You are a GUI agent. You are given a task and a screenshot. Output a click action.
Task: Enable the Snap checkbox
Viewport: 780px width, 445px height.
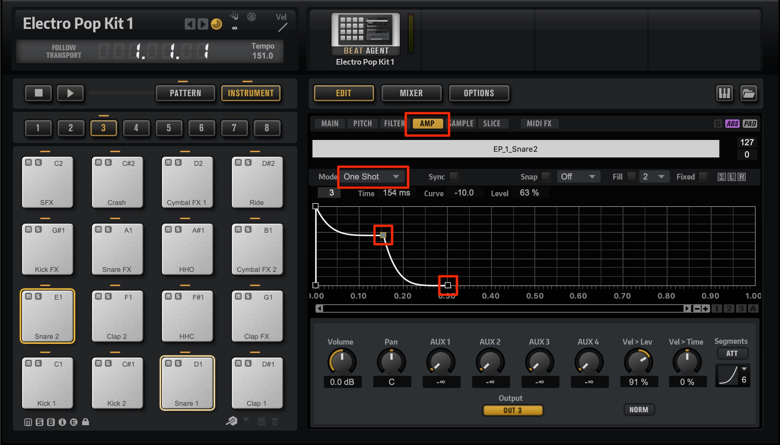point(545,176)
